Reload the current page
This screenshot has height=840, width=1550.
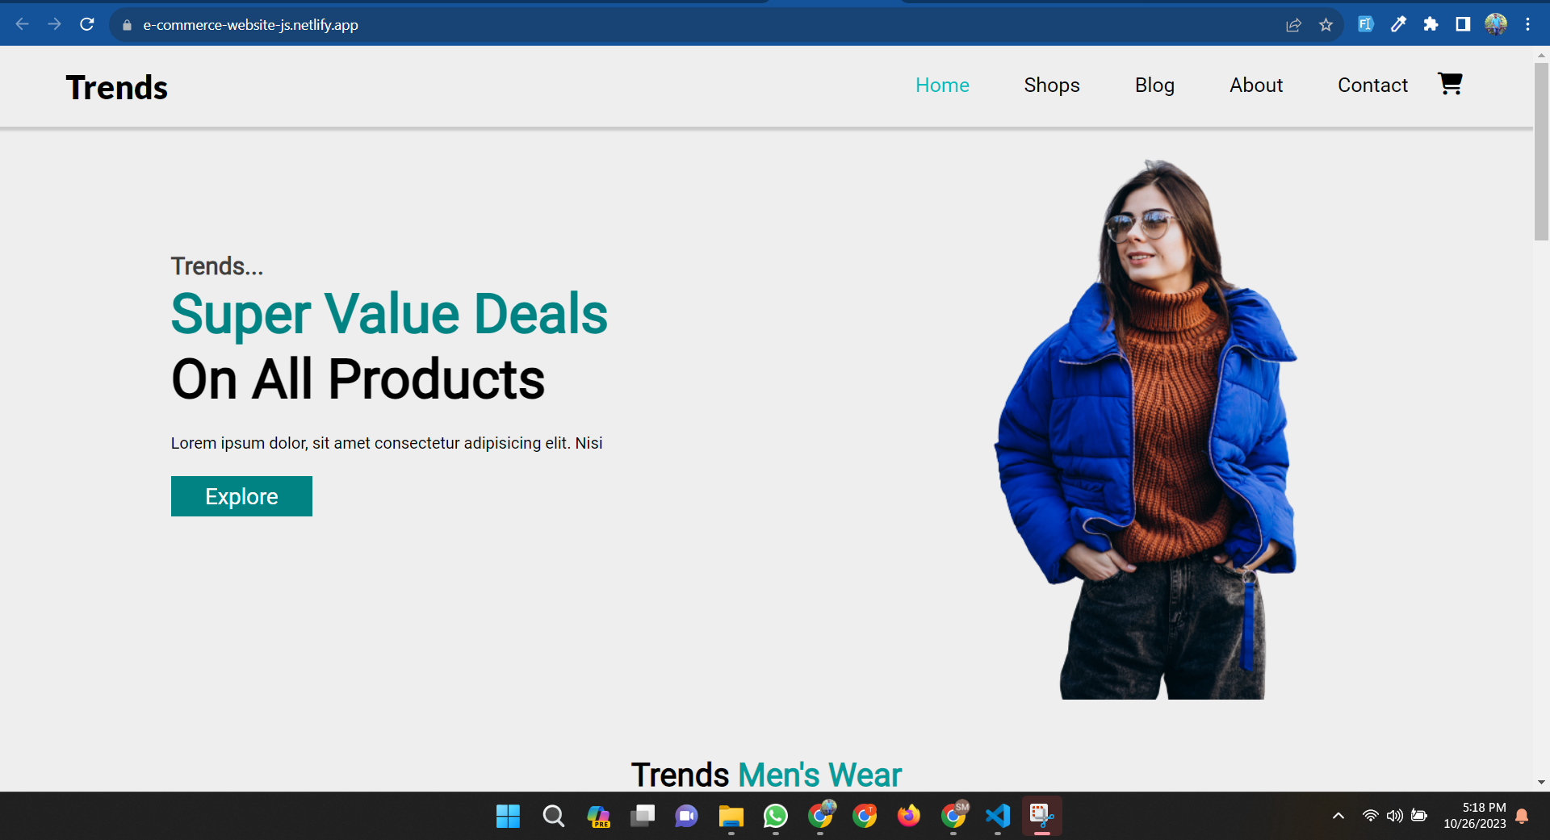tap(87, 24)
